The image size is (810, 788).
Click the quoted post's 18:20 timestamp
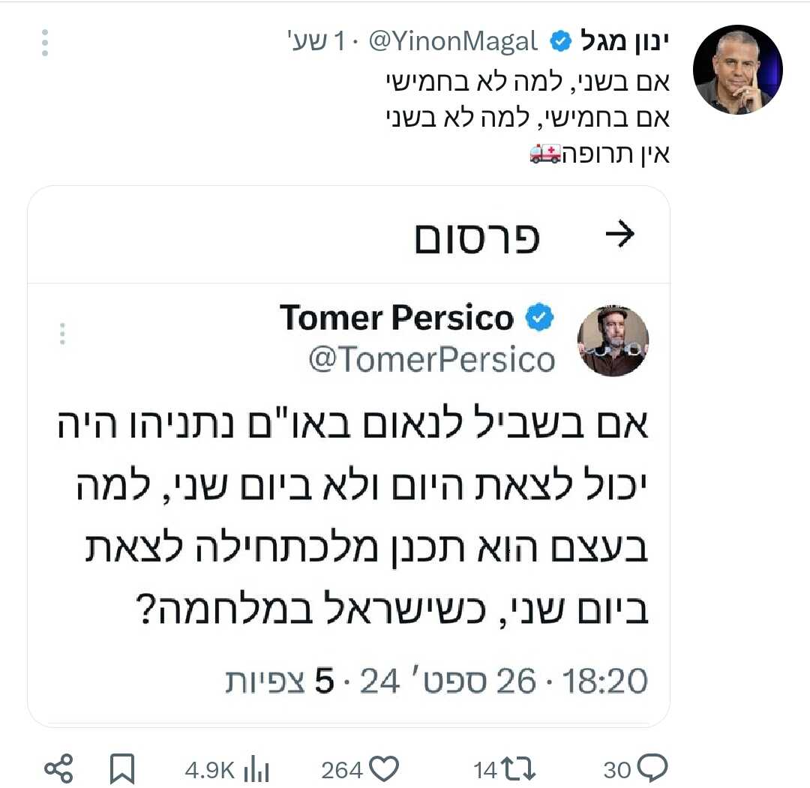click(x=604, y=682)
